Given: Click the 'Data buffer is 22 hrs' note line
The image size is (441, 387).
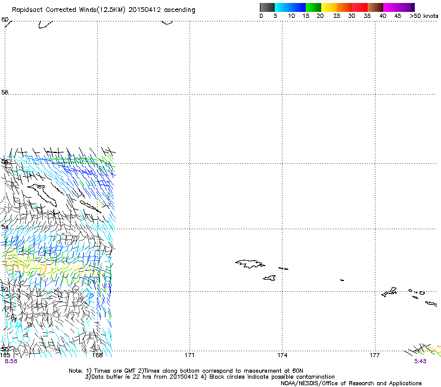Looking at the screenshot, I should tap(210, 377).
